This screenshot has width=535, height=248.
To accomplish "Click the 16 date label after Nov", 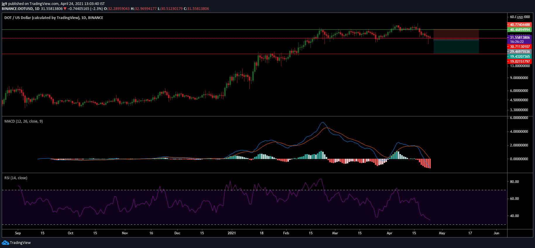I will (151, 233).
